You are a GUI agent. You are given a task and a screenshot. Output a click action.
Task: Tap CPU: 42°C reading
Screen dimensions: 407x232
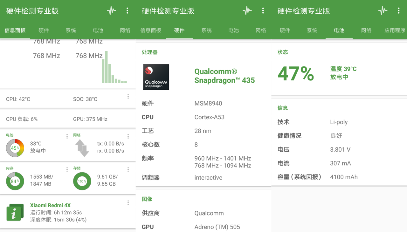[18, 99]
